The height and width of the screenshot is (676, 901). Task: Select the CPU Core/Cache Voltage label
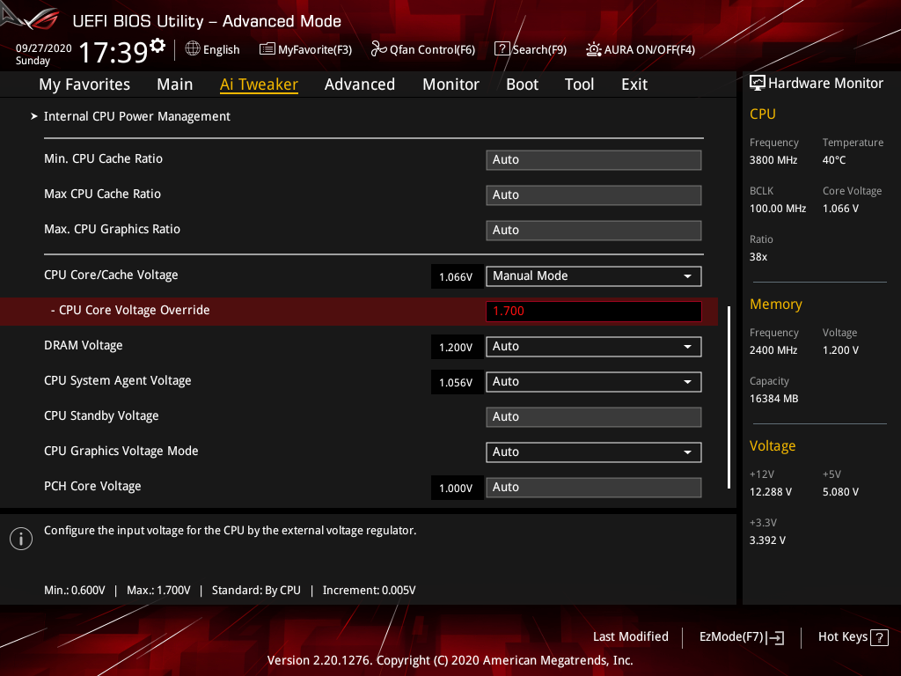[111, 276]
